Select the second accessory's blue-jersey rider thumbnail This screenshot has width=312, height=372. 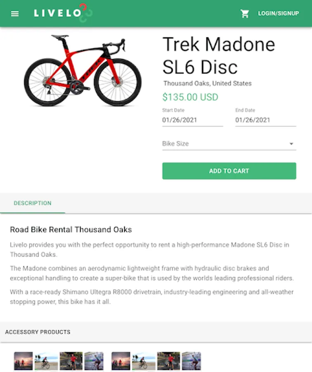(191, 361)
